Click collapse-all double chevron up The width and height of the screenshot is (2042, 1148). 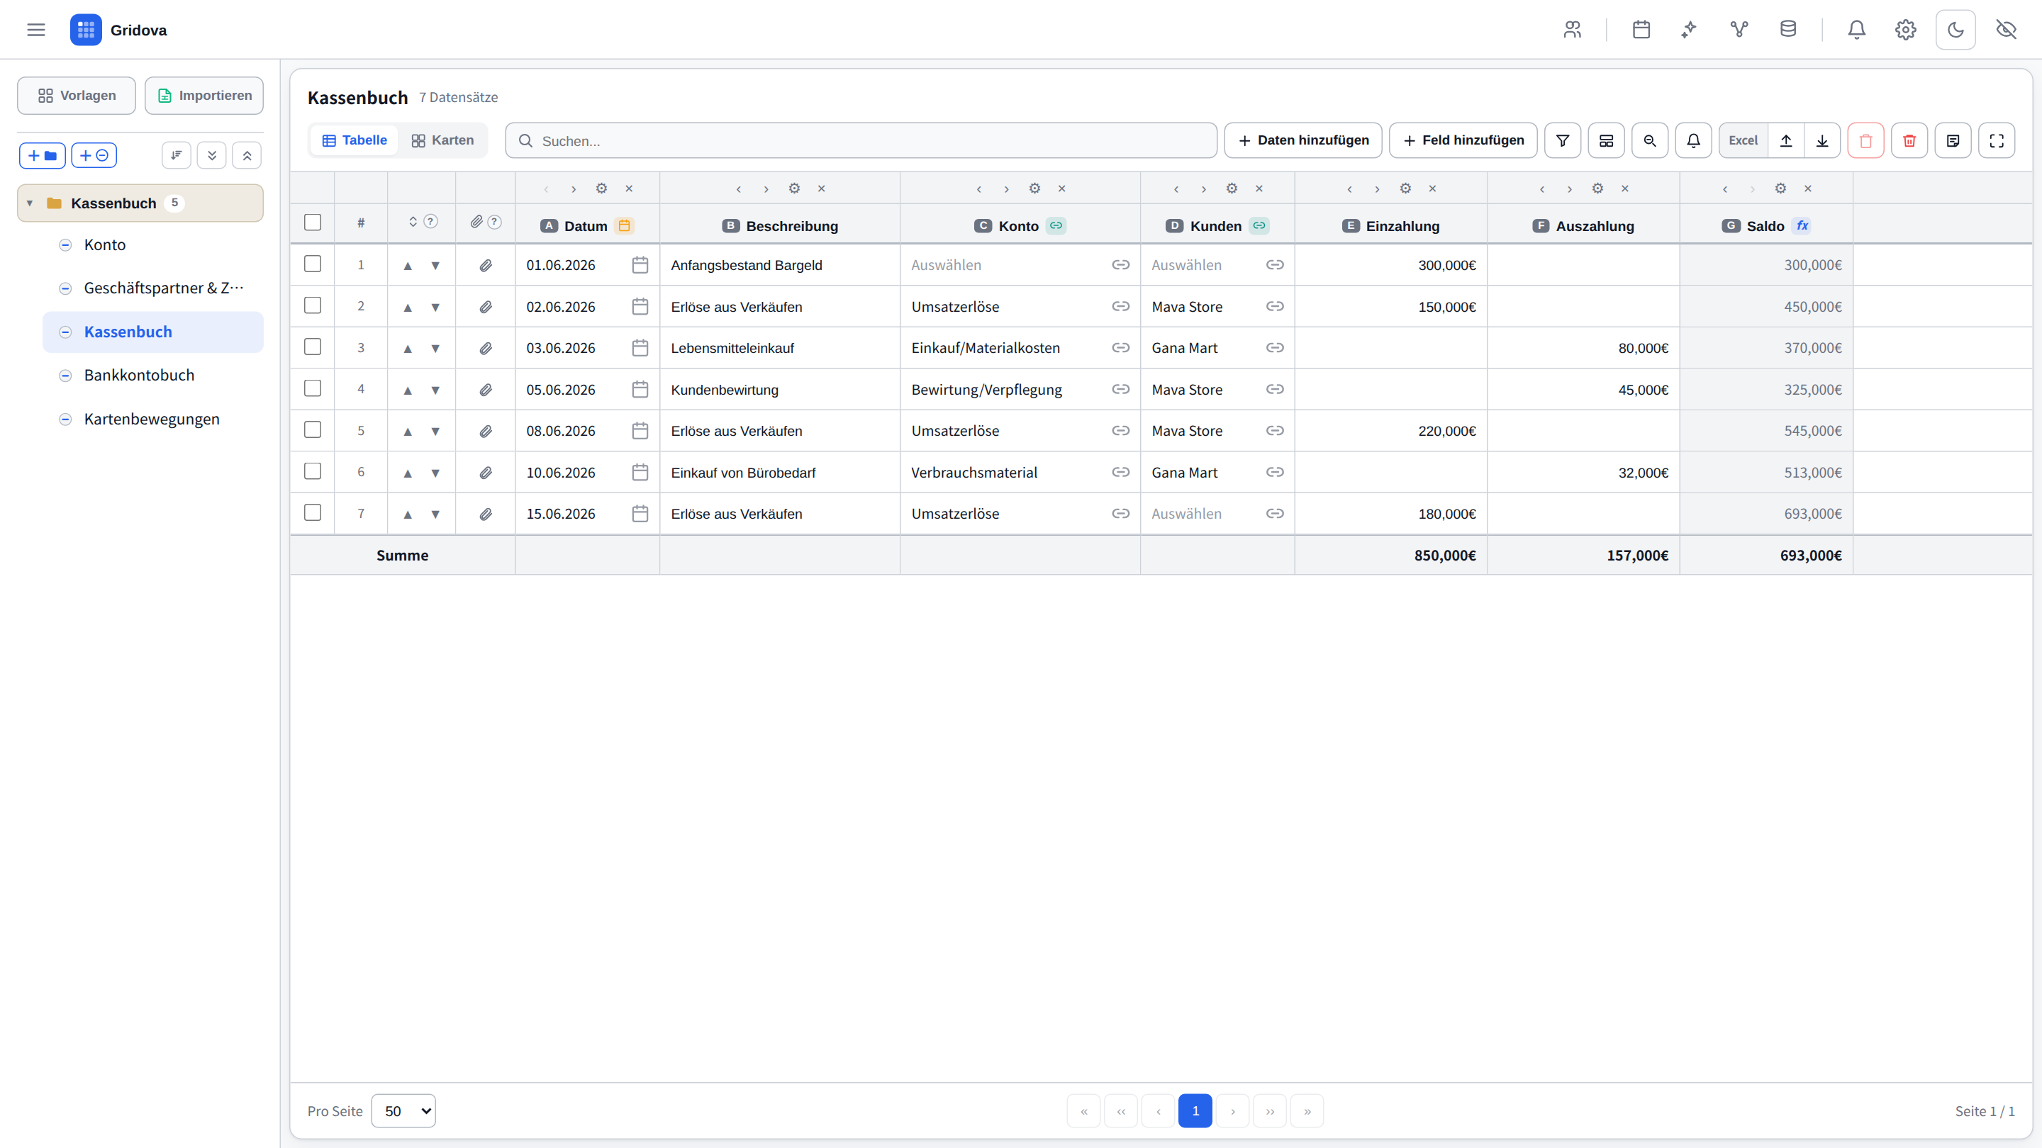pyautogui.click(x=247, y=155)
